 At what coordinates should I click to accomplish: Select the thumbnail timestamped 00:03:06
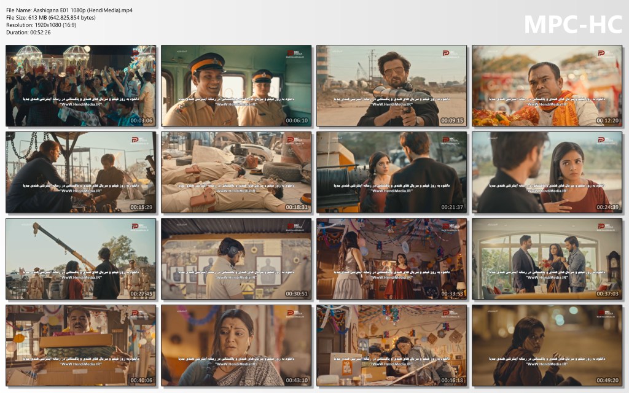[81, 86]
